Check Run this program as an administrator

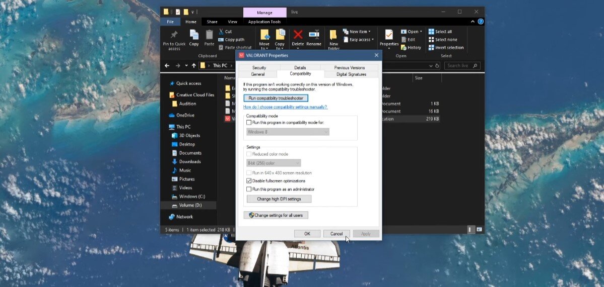(x=249, y=189)
